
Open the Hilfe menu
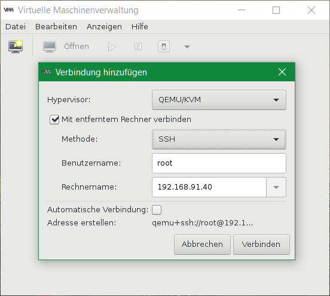tap(140, 27)
